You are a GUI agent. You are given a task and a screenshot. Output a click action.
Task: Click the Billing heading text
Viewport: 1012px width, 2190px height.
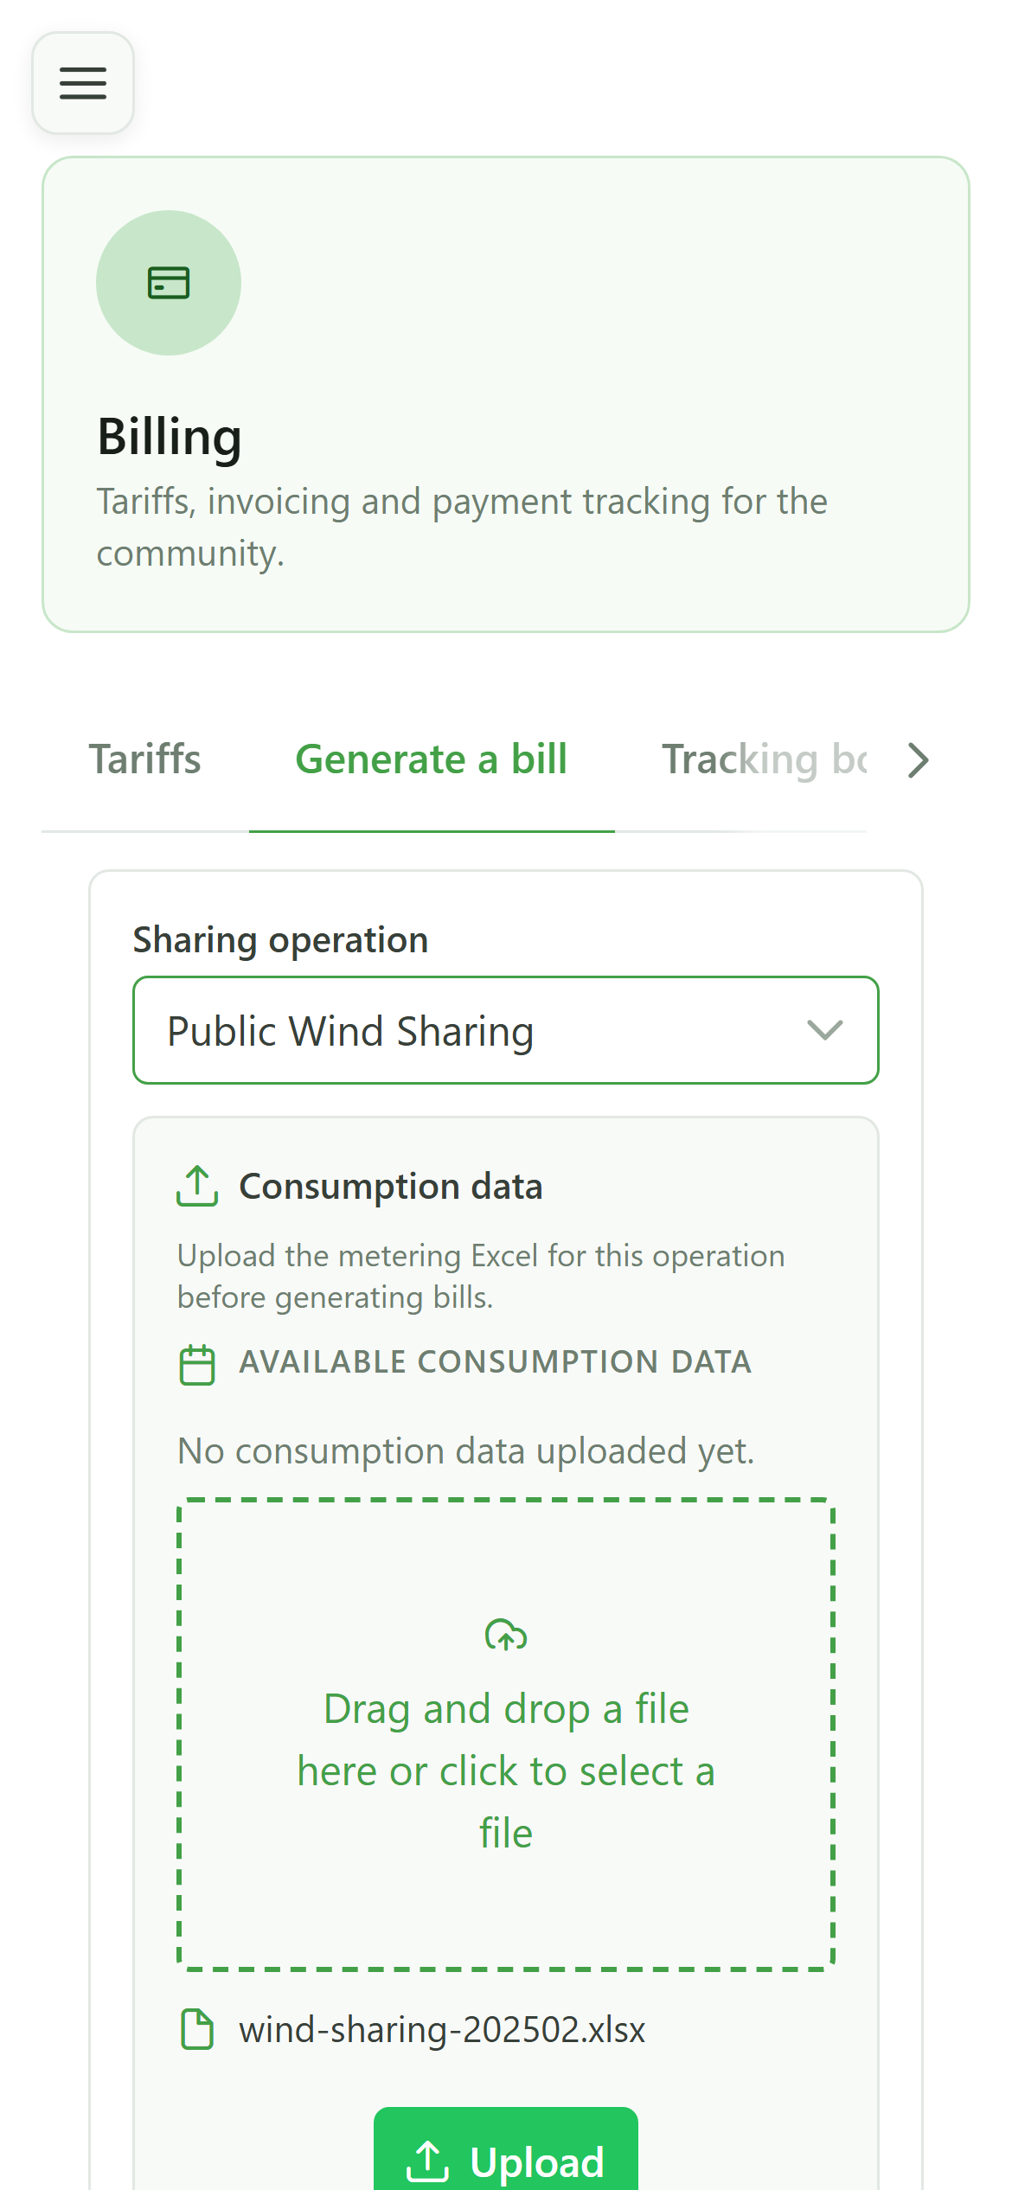[170, 436]
